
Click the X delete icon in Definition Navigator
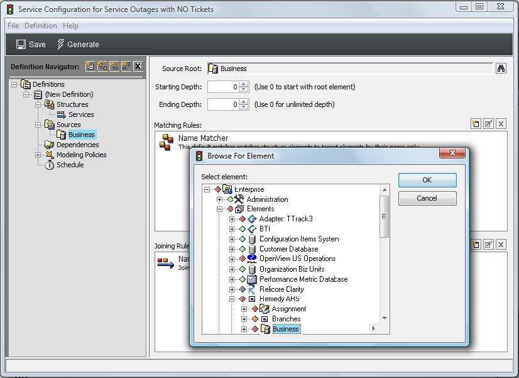[138, 66]
